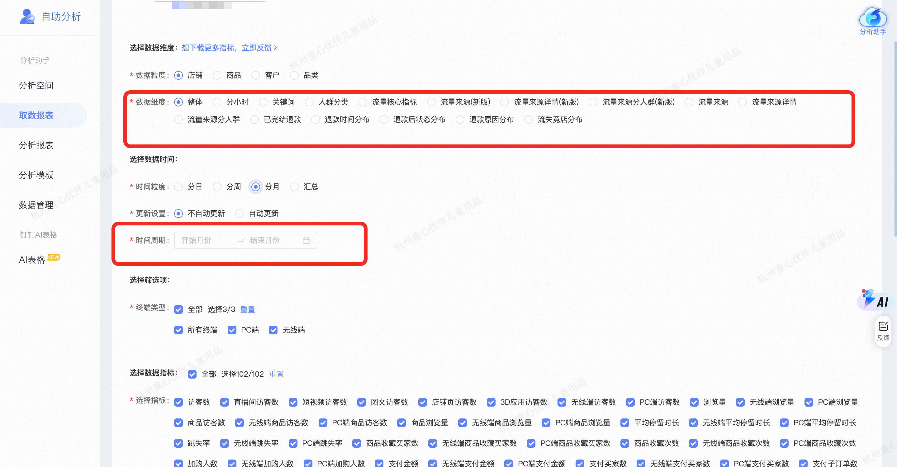Click the 自助分析 logo icon
Screen dimensions: 897x467
pyautogui.click(x=27, y=17)
